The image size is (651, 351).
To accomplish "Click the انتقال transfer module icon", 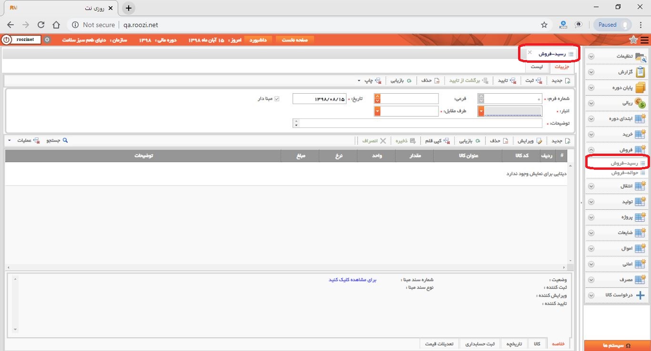I will [x=641, y=186].
